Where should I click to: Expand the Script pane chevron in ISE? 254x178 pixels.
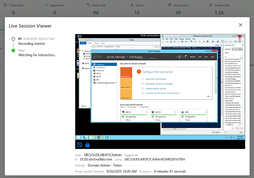(221, 45)
